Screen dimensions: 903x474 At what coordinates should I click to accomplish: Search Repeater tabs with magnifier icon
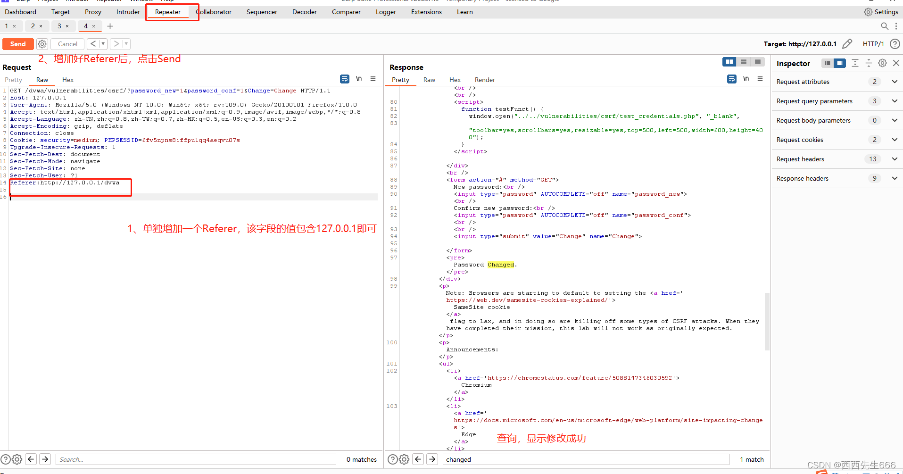coord(885,26)
